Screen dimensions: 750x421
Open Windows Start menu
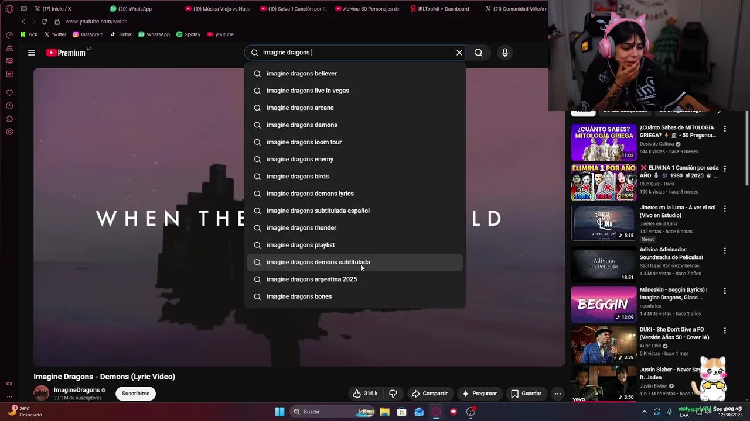coord(280,412)
